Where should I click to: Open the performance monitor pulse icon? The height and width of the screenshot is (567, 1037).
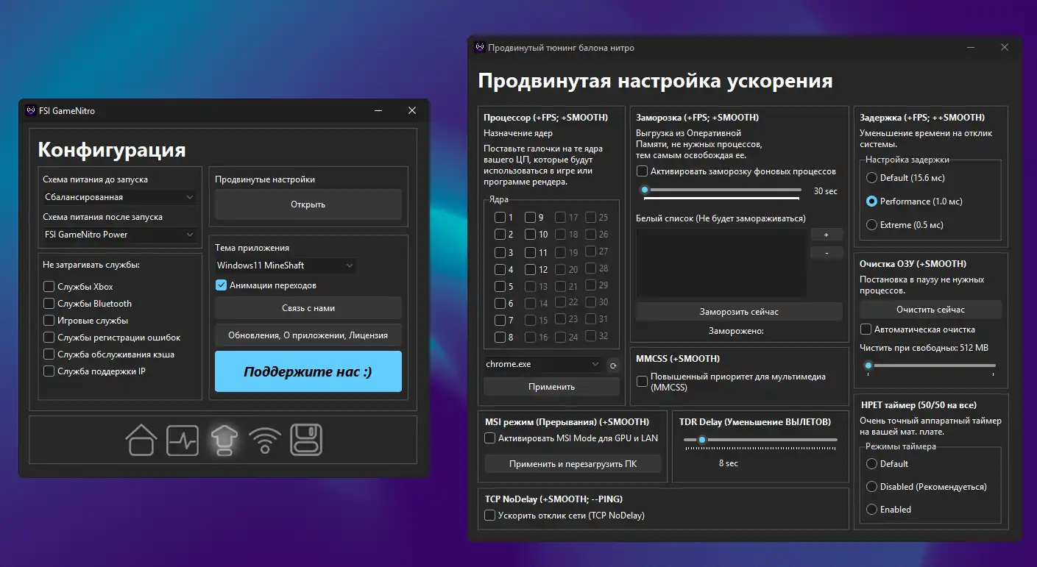183,440
